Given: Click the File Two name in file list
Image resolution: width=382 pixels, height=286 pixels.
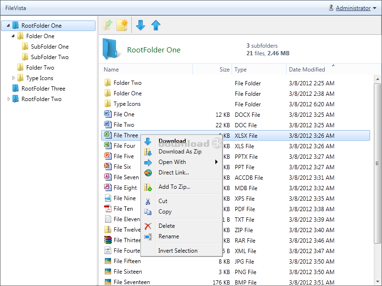Looking at the screenshot, I should pyautogui.click(x=124, y=124).
